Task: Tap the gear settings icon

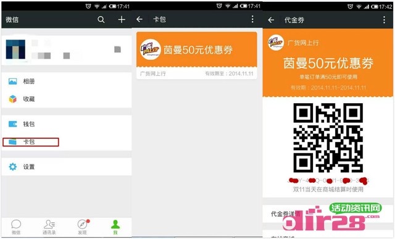Action: (x=12, y=167)
